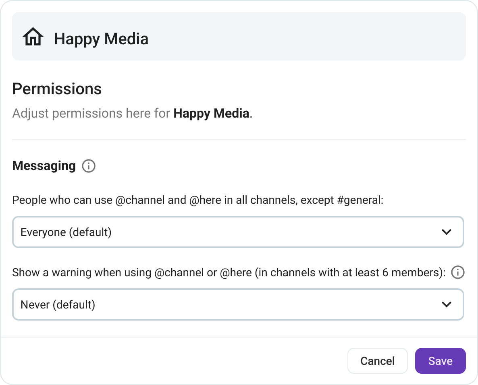Select the Happy Media header bar
Viewport: 478px width, 385px height.
(x=239, y=36)
